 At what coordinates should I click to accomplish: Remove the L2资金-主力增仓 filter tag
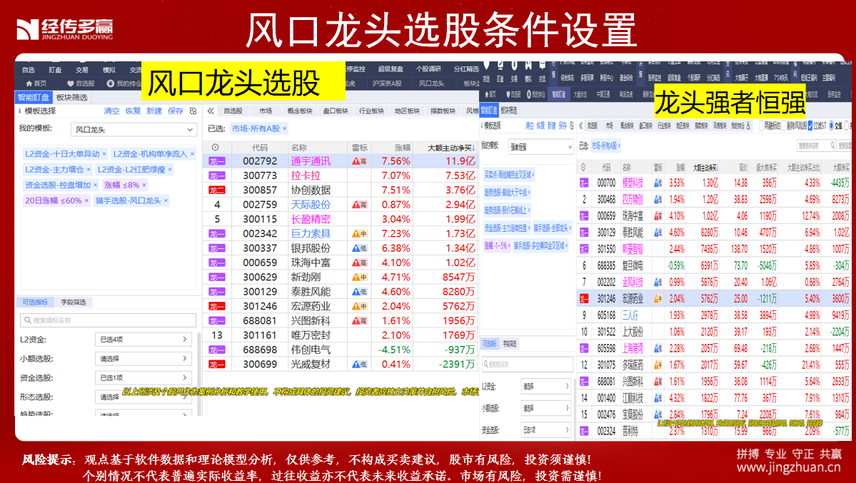[x=89, y=170]
